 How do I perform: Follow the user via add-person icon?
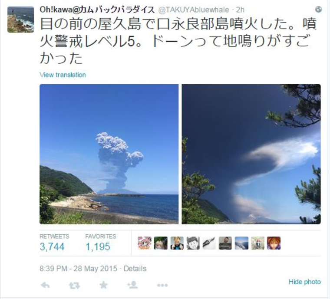(x=132, y=285)
